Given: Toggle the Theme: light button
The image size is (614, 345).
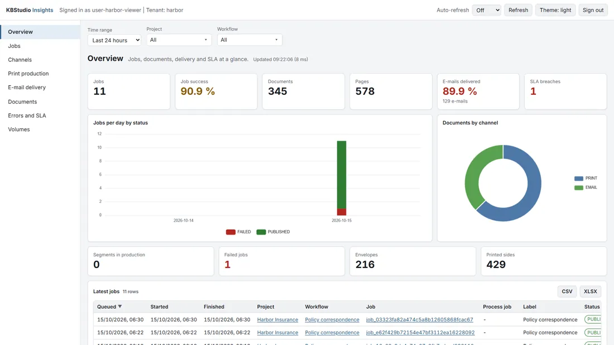Looking at the screenshot, I should tap(555, 10).
